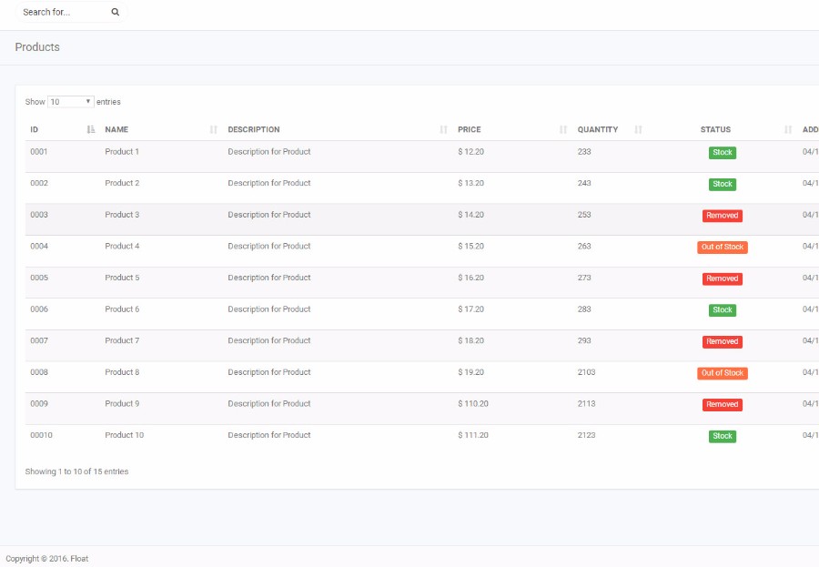The width and height of the screenshot is (819, 567).
Task: Select the Product 6 name cell
Action: coord(122,309)
